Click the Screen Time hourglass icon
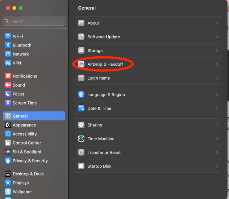 [x=8, y=103]
